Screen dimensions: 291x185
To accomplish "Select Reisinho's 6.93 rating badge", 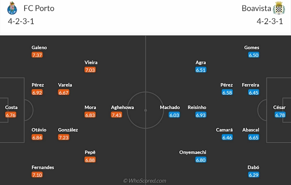I will click(200, 115).
